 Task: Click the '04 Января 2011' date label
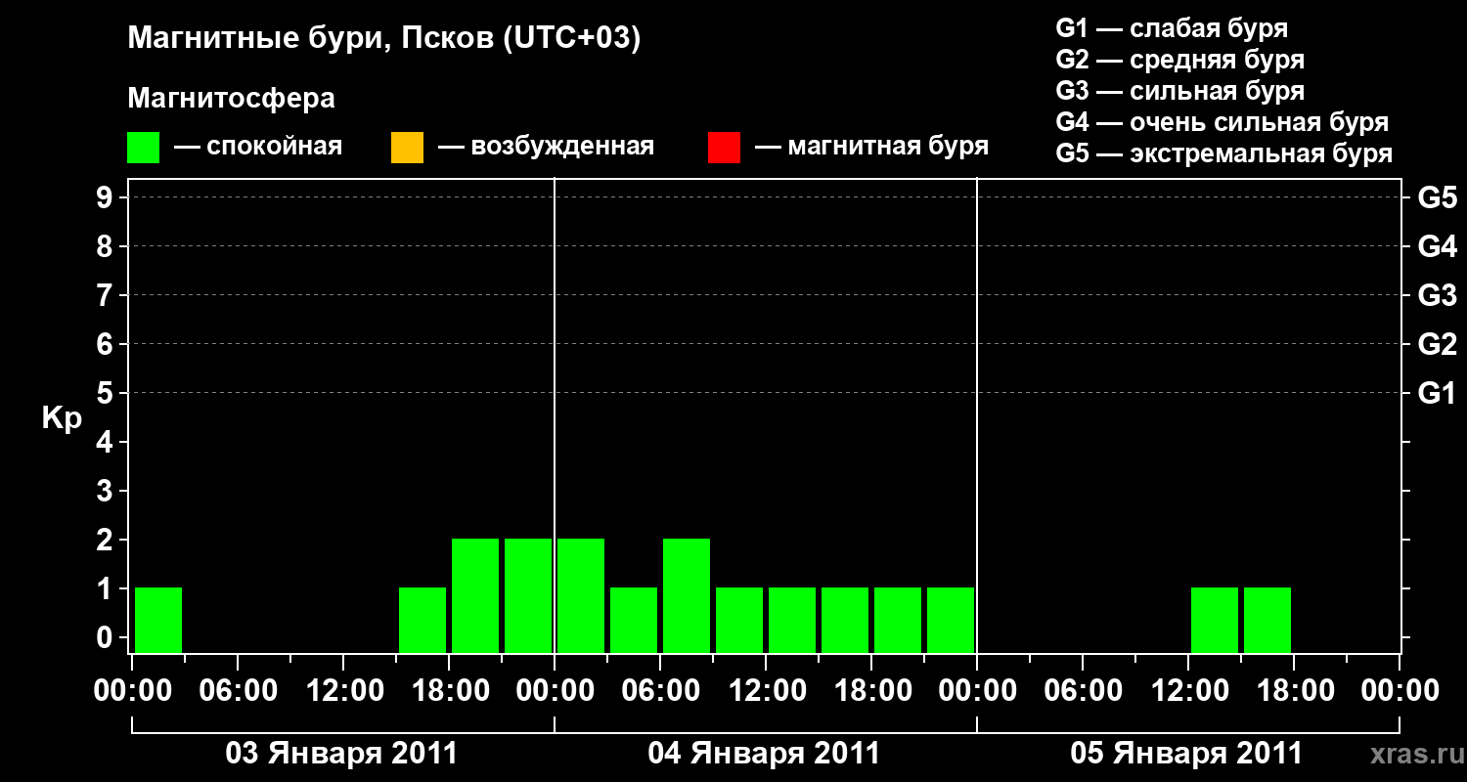(765, 754)
